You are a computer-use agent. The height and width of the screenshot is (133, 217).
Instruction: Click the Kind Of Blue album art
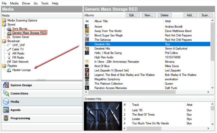(x=87, y=66)
